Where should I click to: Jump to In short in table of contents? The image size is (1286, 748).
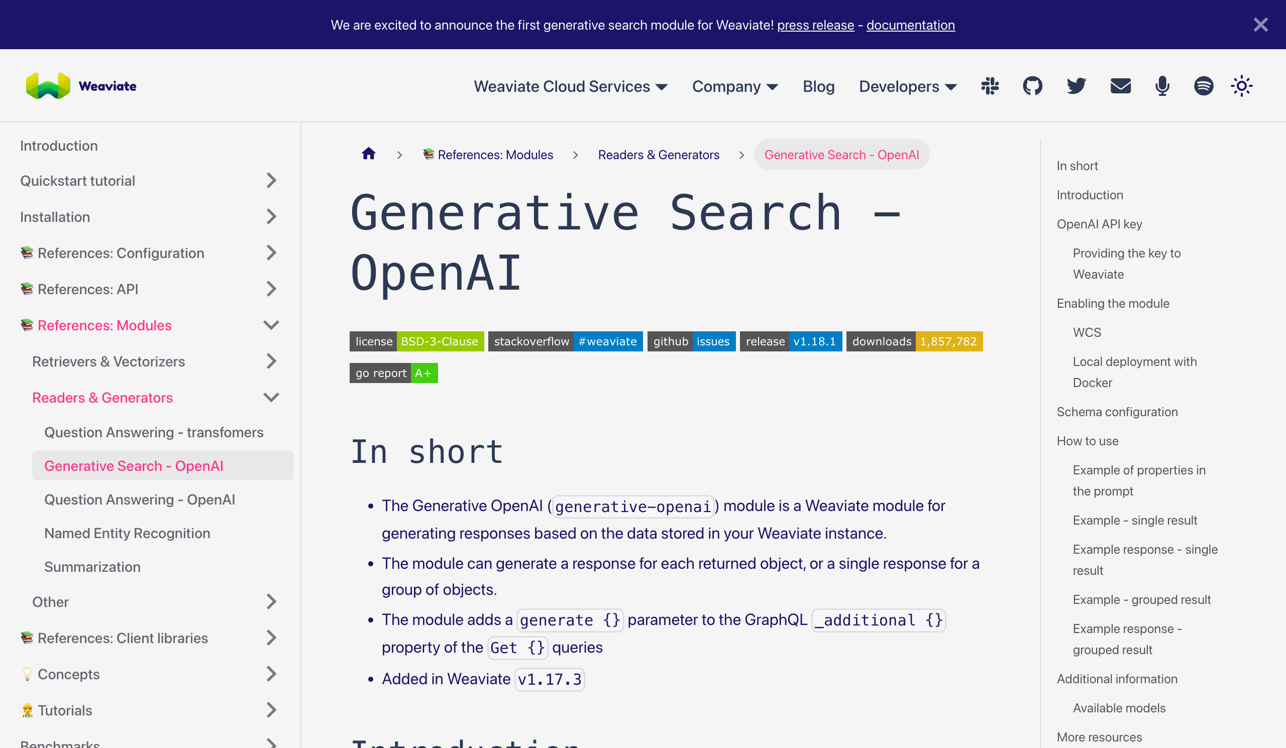click(1078, 166)
